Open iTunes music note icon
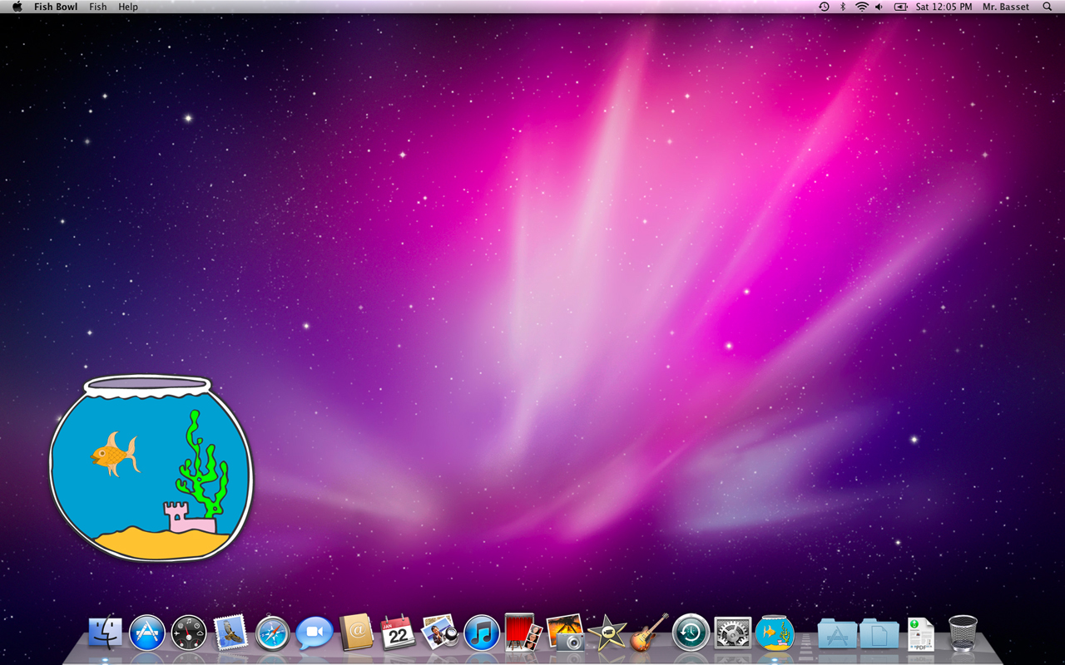The height and width of the screenshot is (665, 1065). click(x=482, y=633)
